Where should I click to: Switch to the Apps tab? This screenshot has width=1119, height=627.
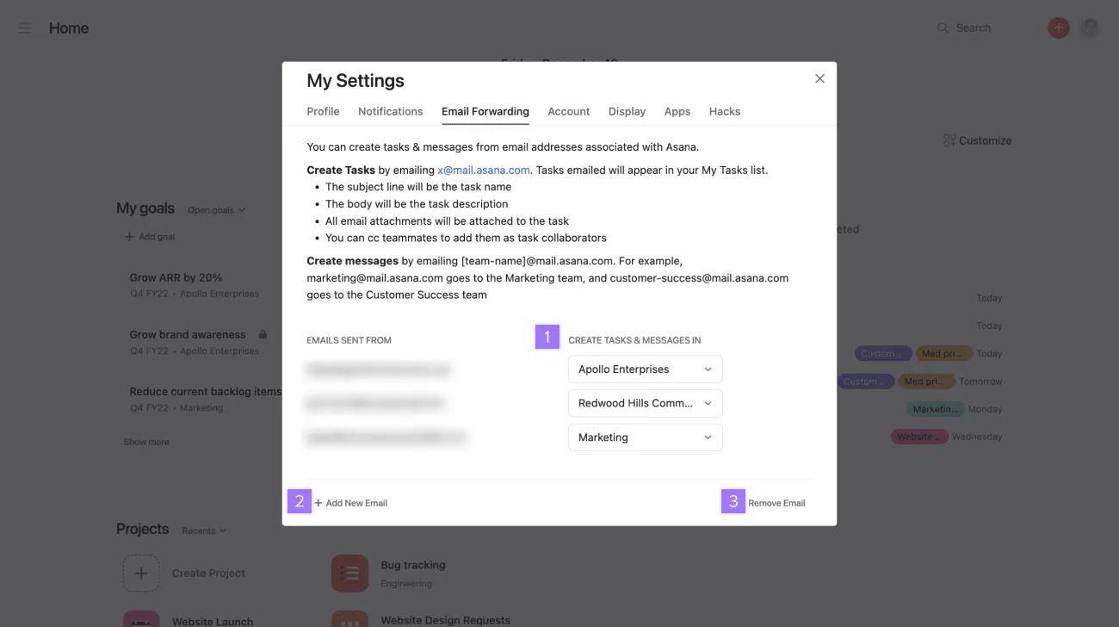coord(677,111)
